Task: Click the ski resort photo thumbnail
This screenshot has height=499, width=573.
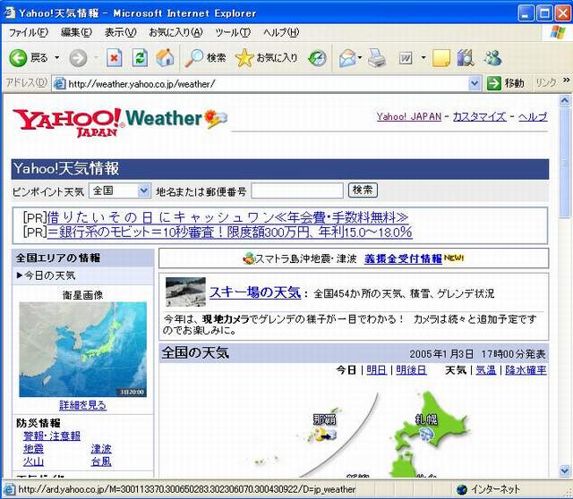Action: pyautogui.click(x=185, y=292)
